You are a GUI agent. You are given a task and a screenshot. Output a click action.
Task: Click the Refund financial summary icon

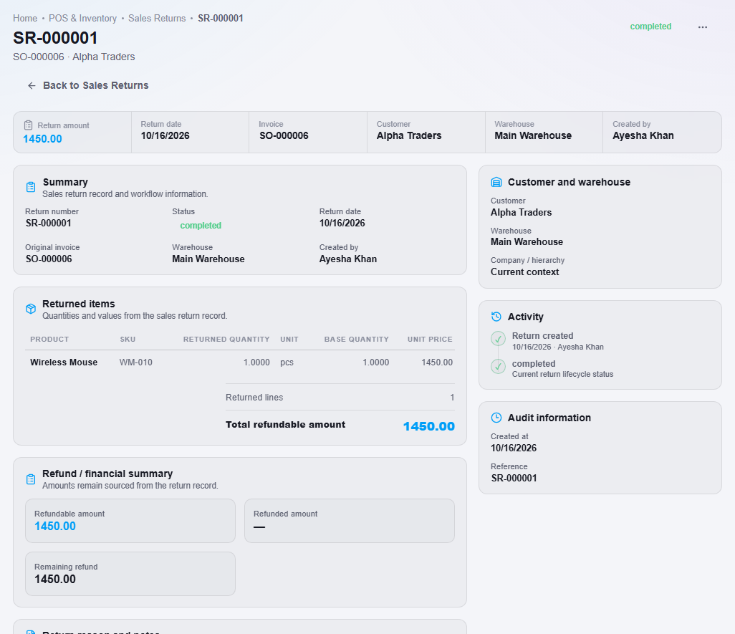(31, 479)
